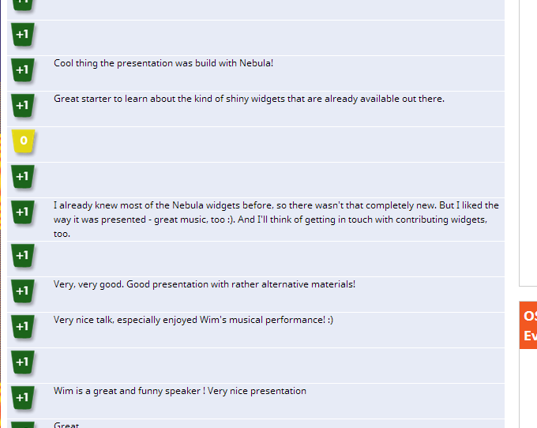Select the +1 badge next to 'Wim is a great' comment
The image size is (537, 428).
22,397
